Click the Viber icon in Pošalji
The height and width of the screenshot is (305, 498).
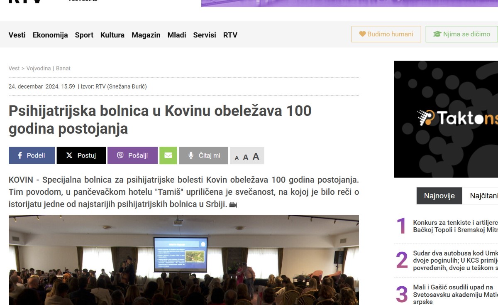click(x=120, y=155)
